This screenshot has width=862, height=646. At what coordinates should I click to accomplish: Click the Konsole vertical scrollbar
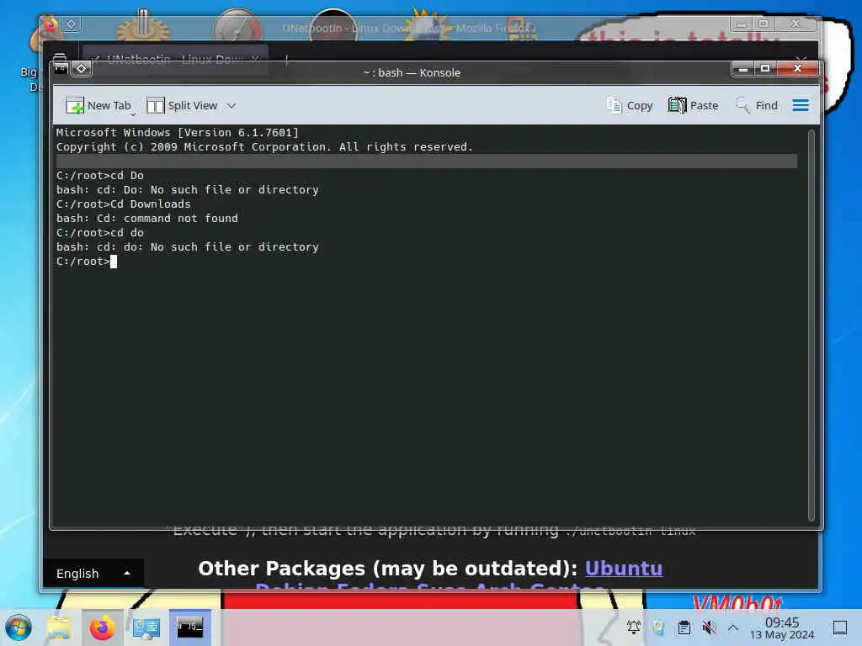[811, 325]
